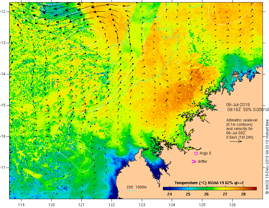Click the latitude axis label -16
This screenshot has width=269, height=208.
[x=3, y=136]
